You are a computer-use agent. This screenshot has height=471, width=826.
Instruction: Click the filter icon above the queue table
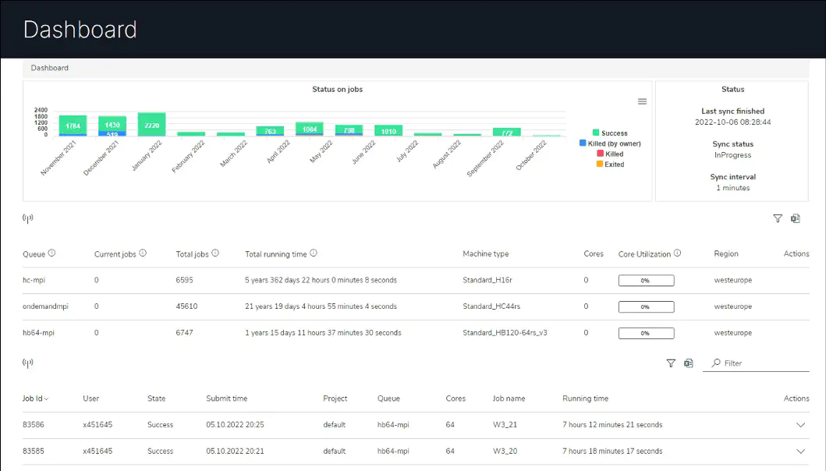pyautogui.click(x=778, y=219)
